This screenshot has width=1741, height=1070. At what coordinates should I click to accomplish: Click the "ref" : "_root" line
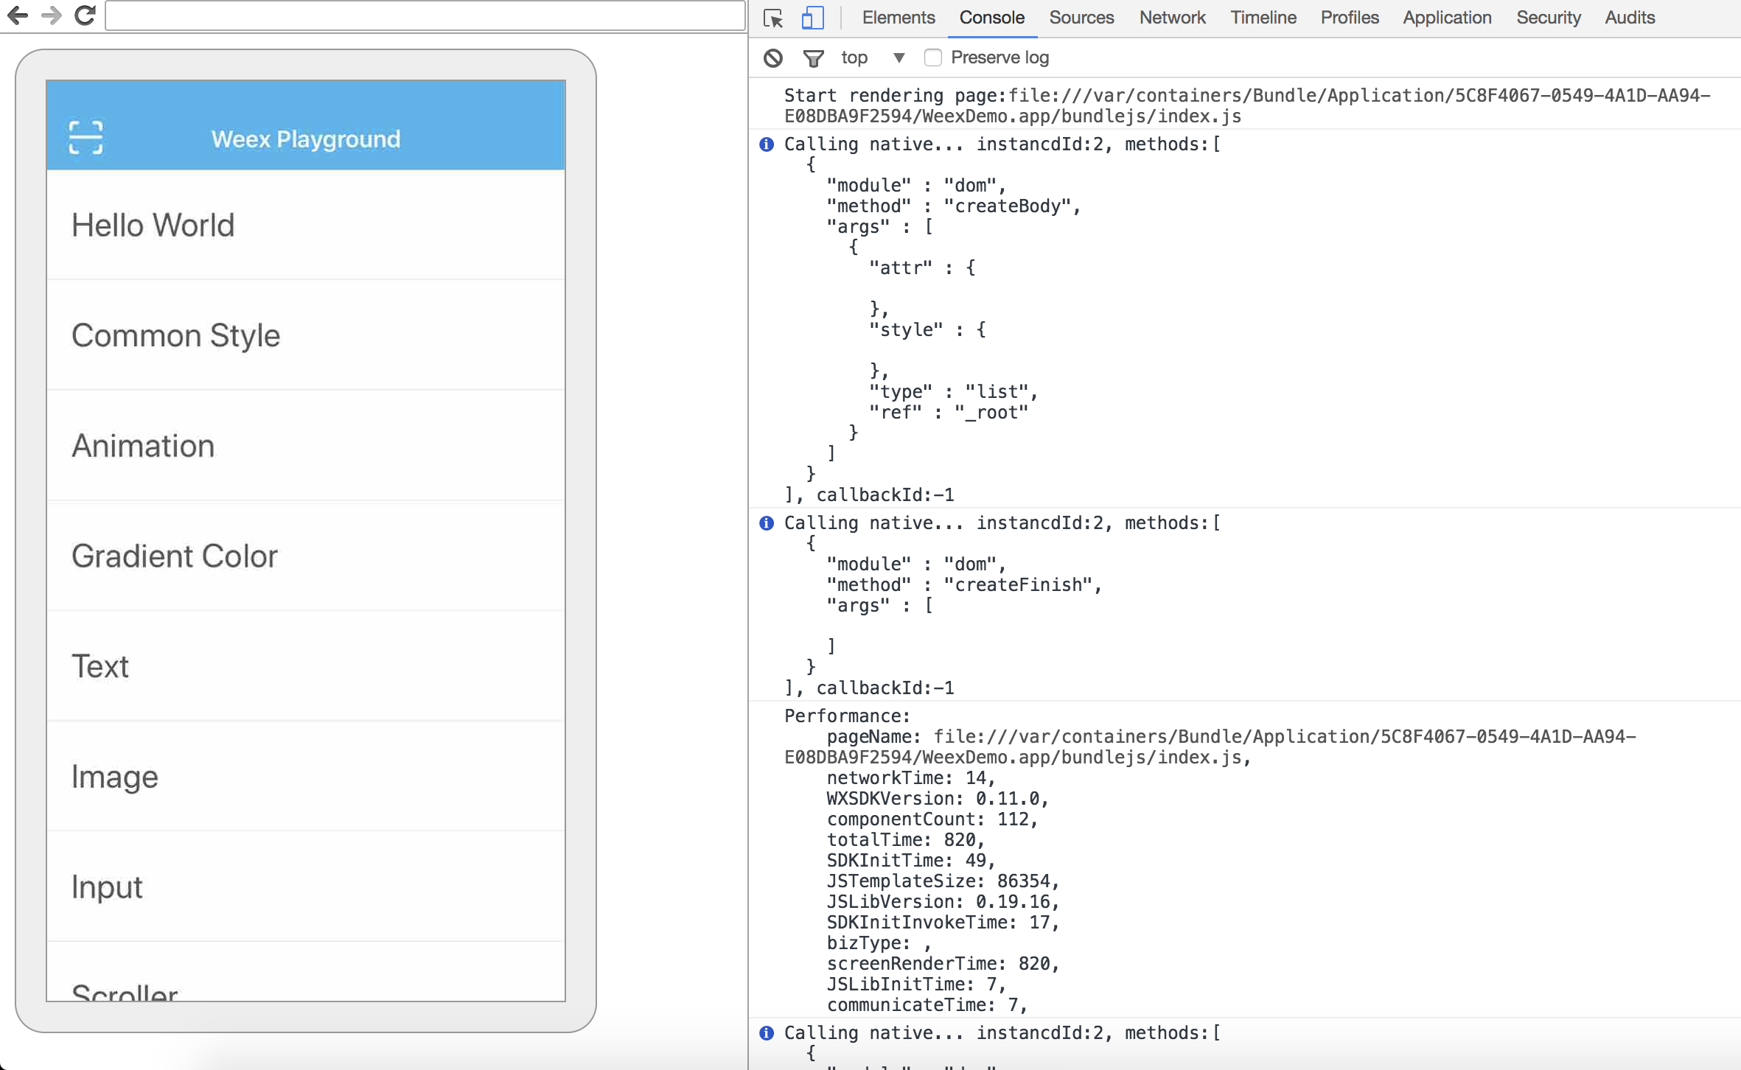point(949,413)
